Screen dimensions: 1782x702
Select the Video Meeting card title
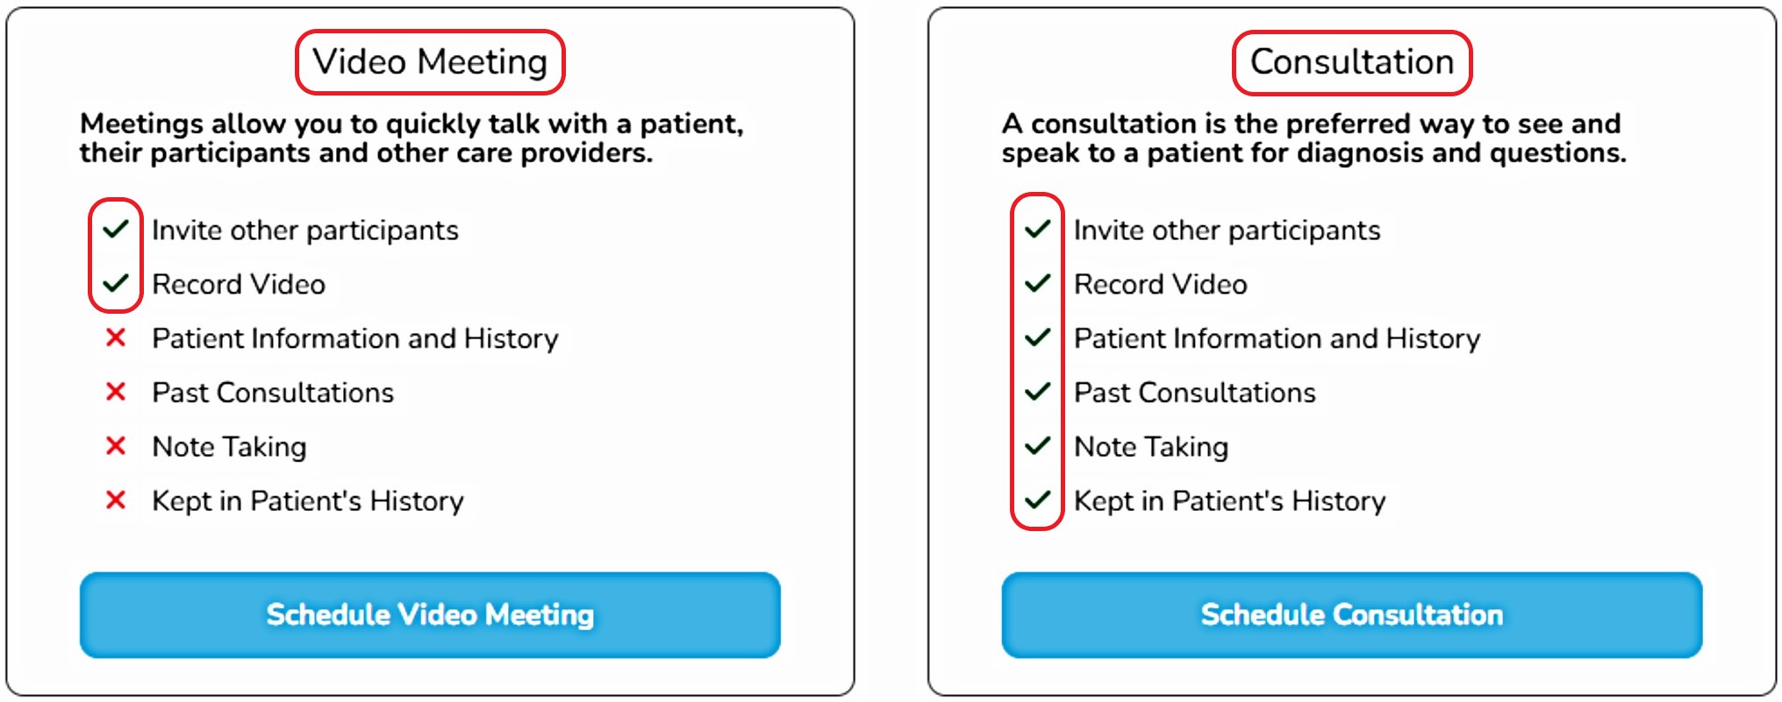pos(430,62)
